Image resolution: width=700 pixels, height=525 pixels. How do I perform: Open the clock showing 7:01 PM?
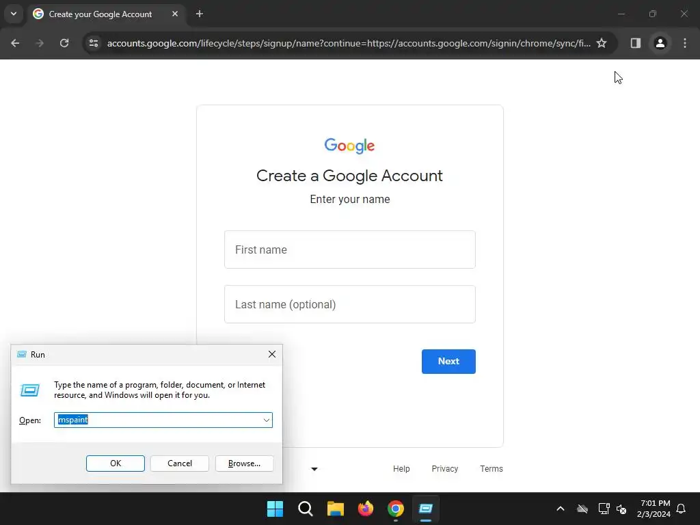[654, 509]
